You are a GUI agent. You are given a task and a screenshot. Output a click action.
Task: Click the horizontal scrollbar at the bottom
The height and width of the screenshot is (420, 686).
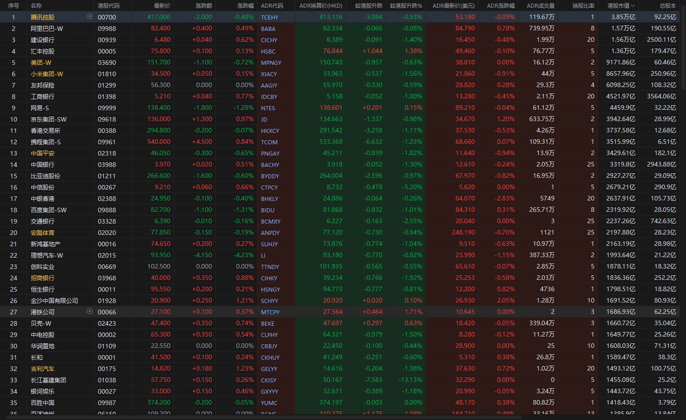pyautogui.click(x=261, y=417)
